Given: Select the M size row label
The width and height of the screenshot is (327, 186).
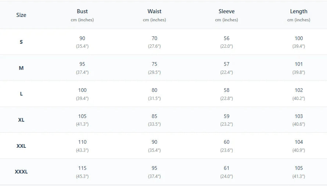Looking at the screenshot, I should (x=21, y=68).
